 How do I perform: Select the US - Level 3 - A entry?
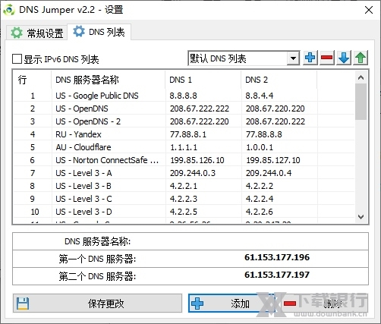pyautogui.click(x=83, y=173)
